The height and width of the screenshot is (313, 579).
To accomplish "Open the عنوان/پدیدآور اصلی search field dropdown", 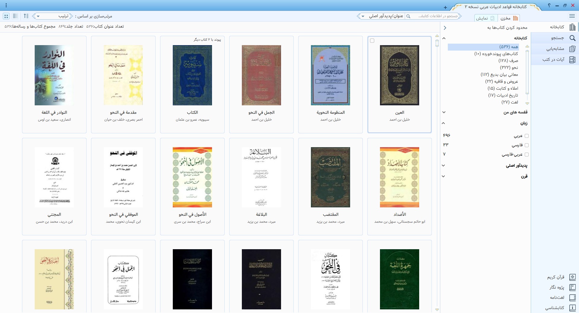I will [381, 16].
